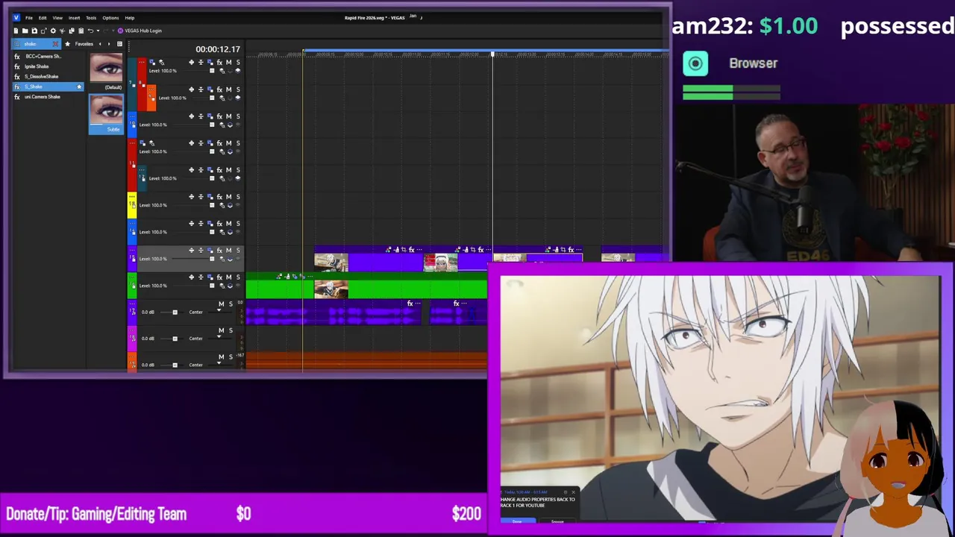The width and height of the screenshot is (955, 537).
Task: Open the Insert menu
Action: (74, 18)
